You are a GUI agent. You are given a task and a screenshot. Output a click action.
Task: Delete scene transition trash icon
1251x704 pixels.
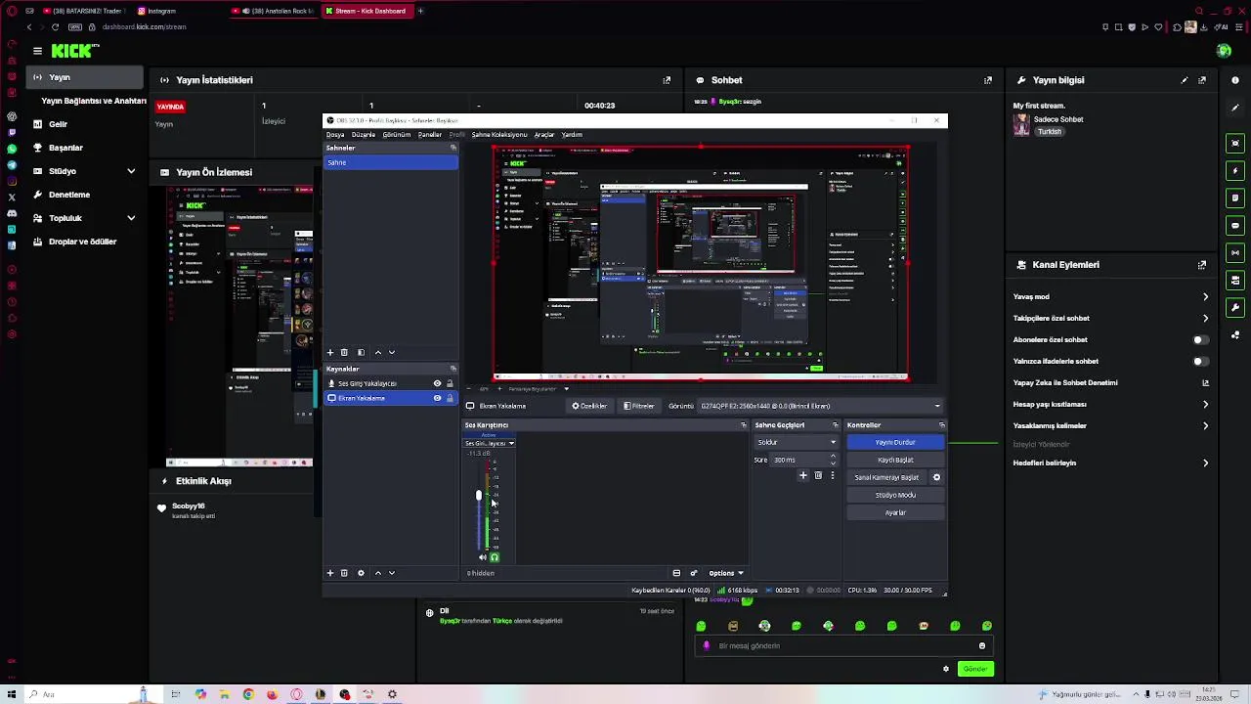coord(818,475)
